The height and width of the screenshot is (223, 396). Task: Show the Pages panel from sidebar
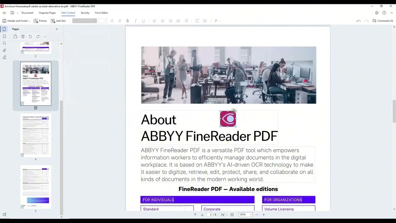click(x=4, y=29)
